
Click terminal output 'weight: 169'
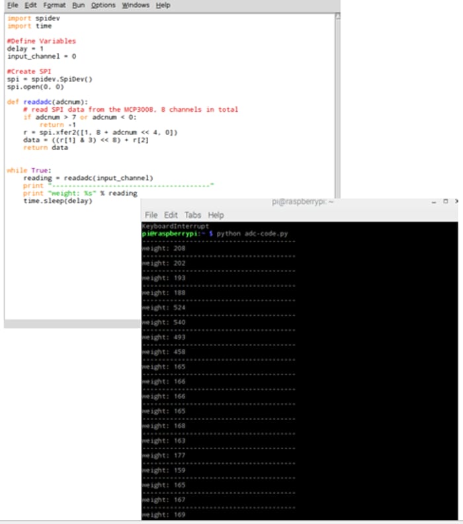163,515
